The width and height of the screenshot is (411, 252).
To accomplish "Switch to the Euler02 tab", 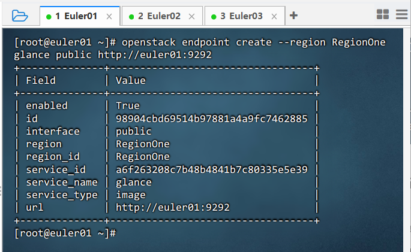I will click(162, 16).
